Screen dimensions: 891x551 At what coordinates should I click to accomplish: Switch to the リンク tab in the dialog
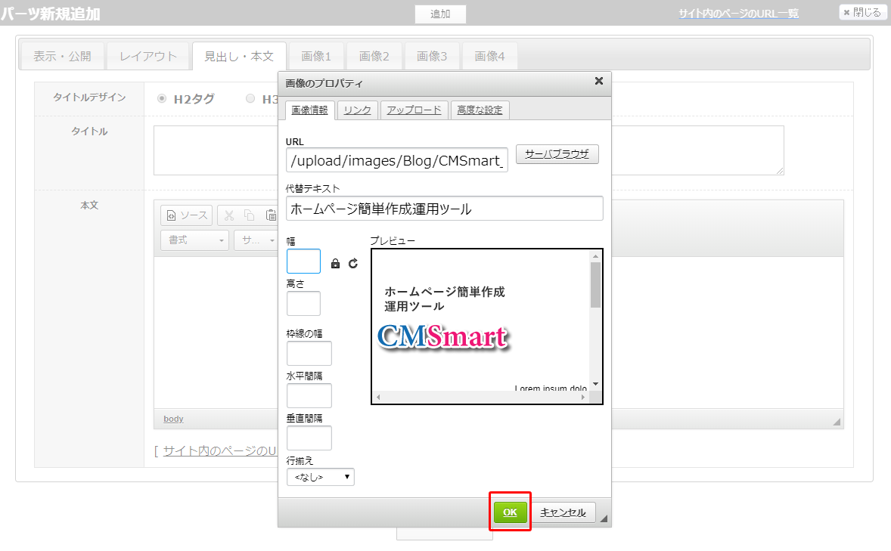point(357,110)
